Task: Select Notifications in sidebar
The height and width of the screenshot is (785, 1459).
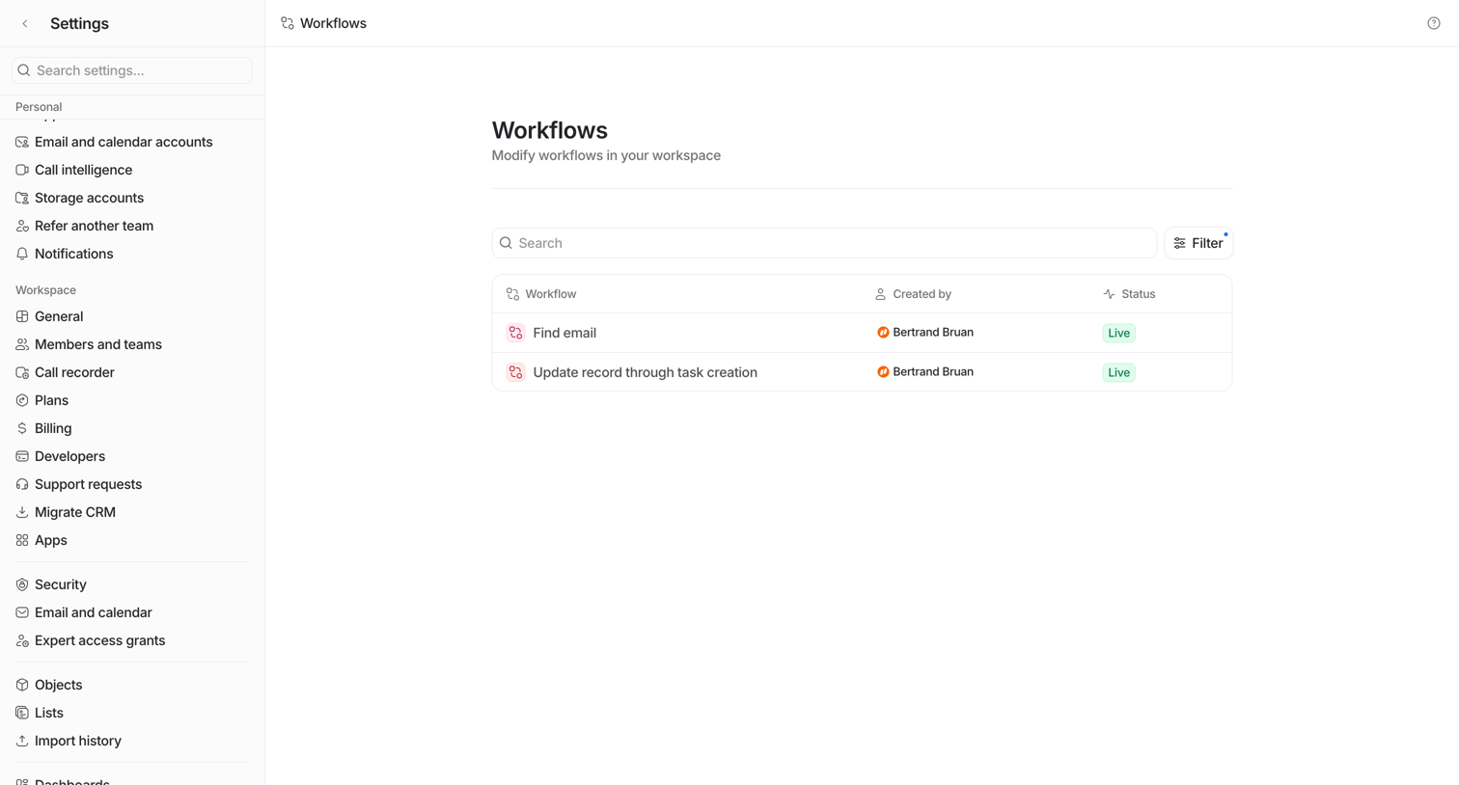Action: pyautogui.click(x=73, y=254)
